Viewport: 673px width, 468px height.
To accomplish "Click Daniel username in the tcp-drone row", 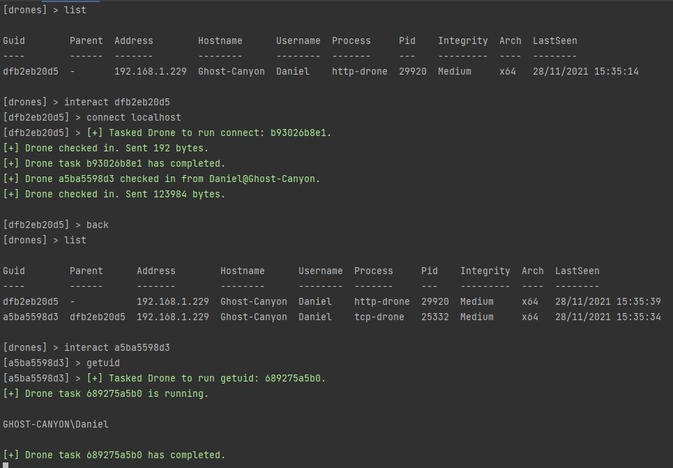I will 315,317.
